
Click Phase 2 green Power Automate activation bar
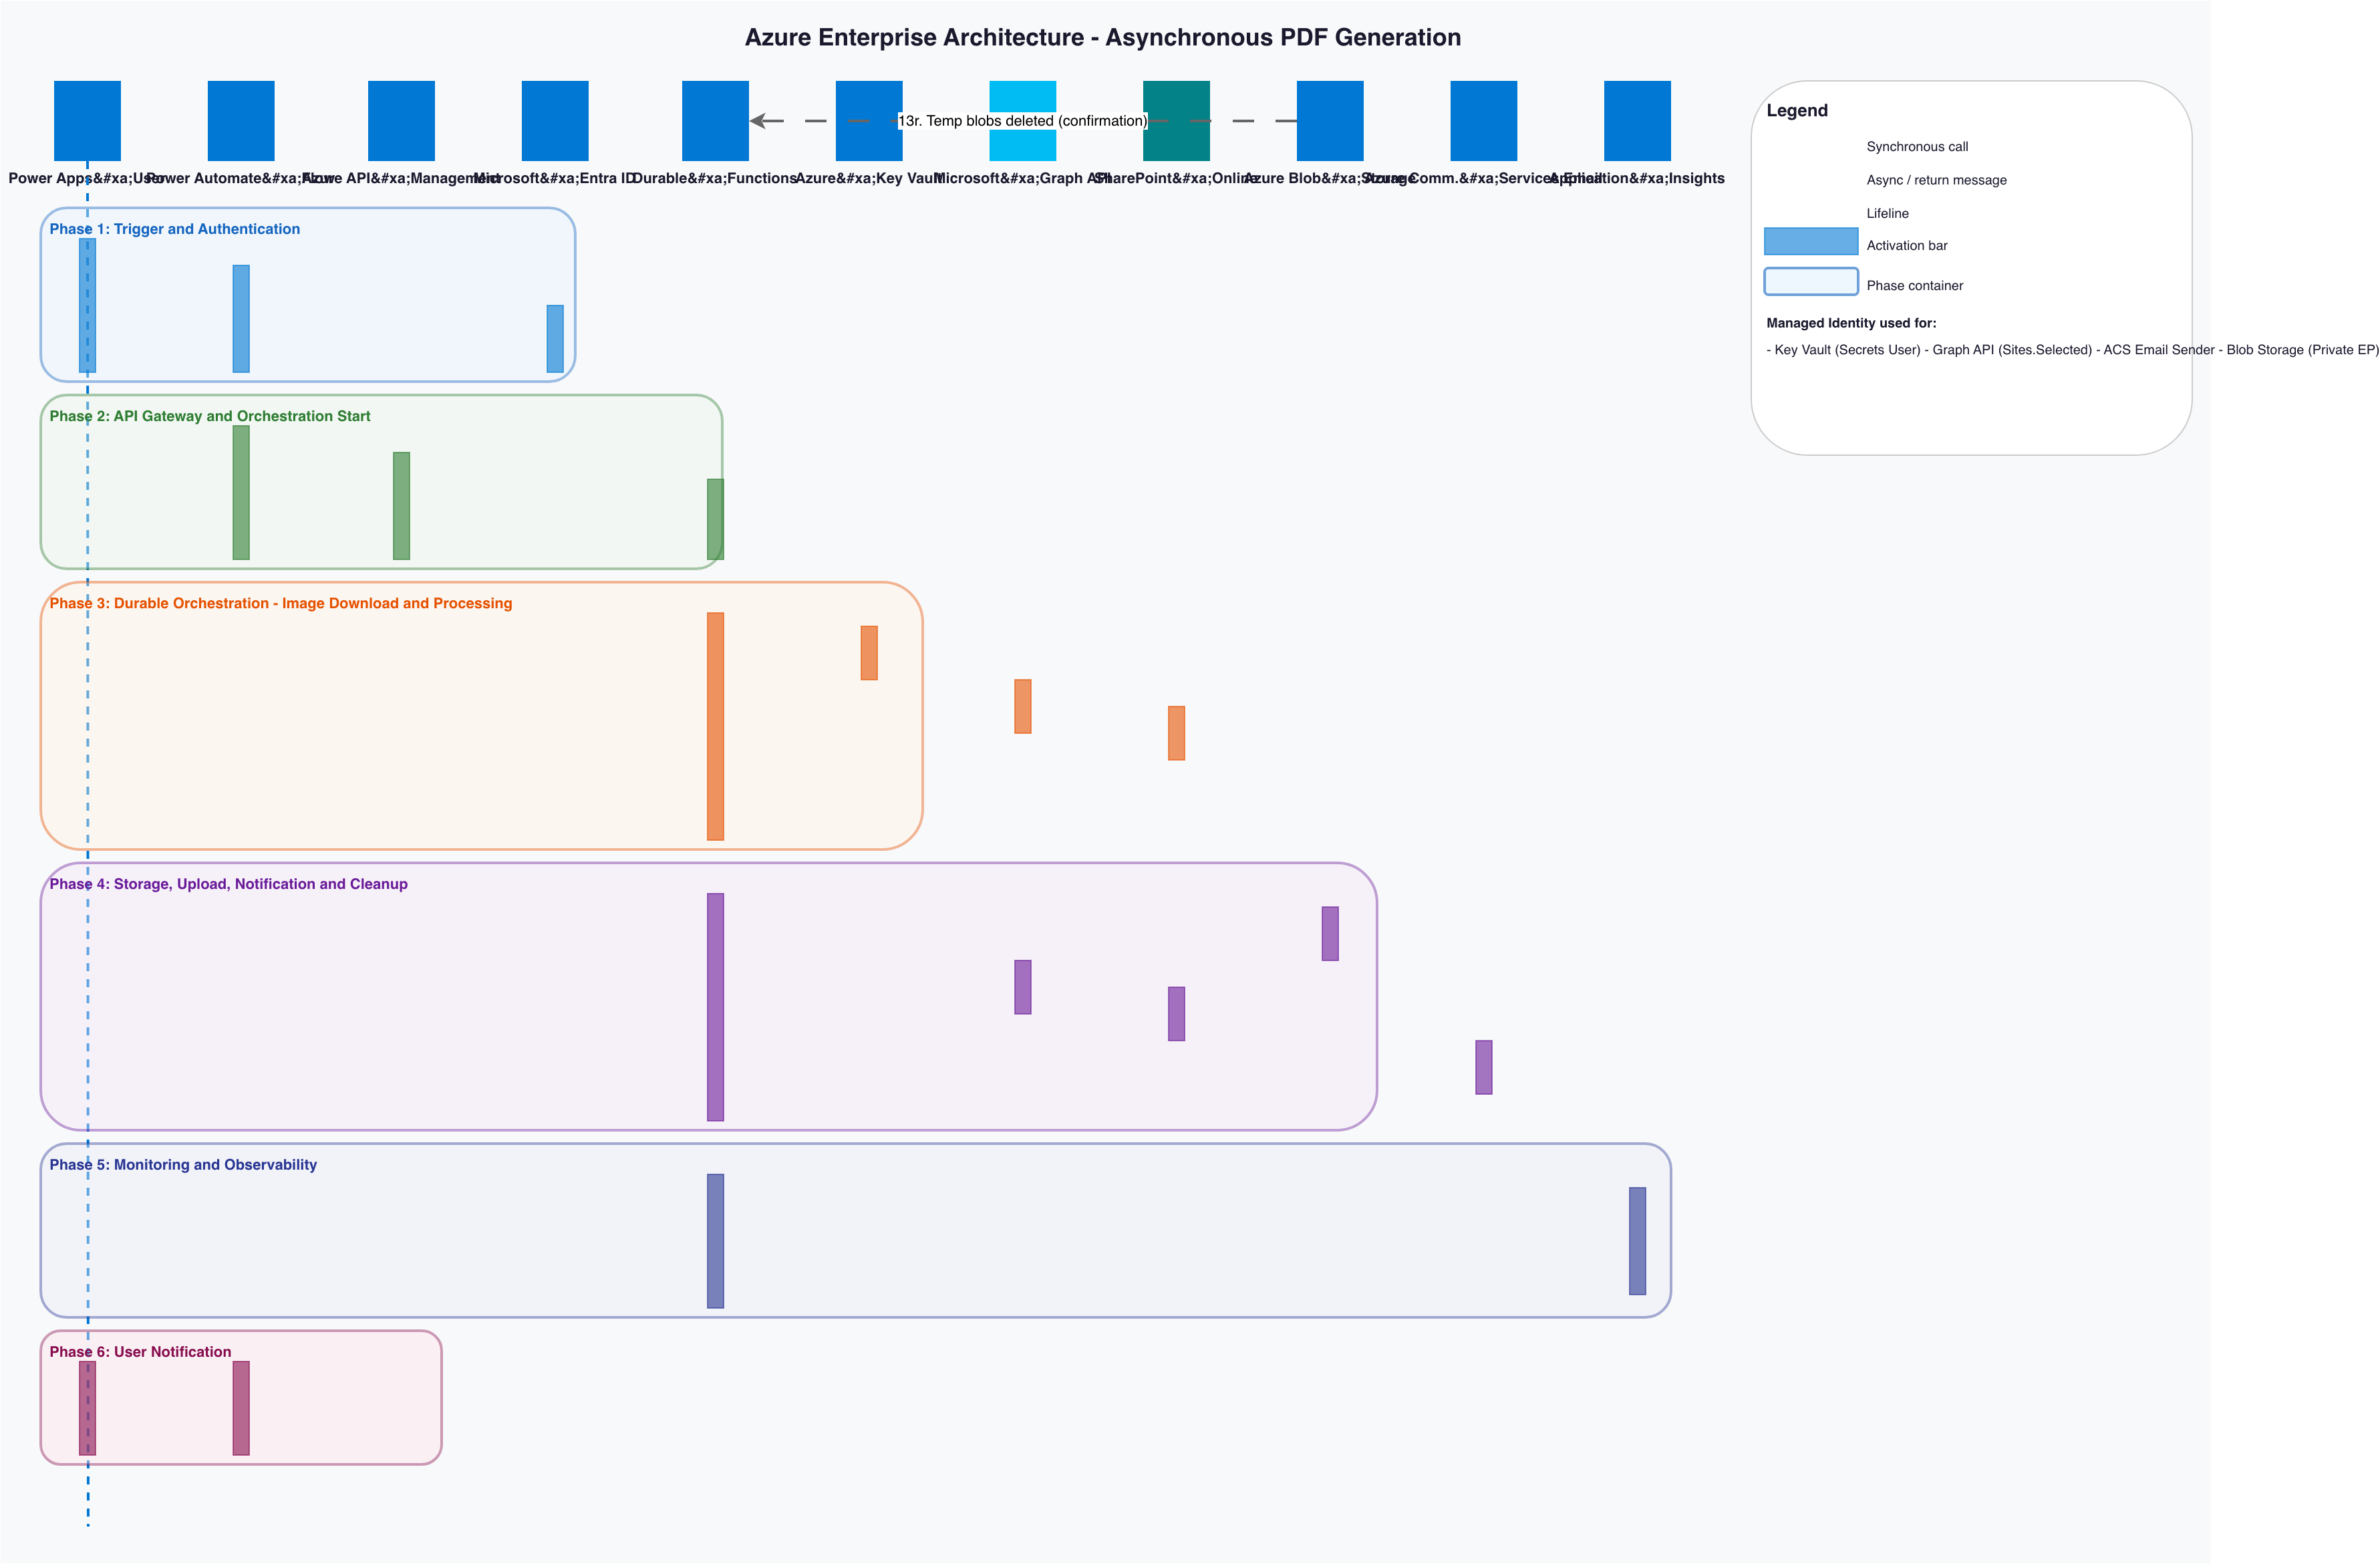point(241,493)
